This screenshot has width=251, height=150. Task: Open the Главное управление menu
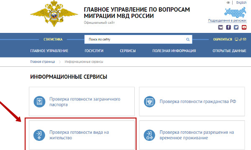point(49,51)
